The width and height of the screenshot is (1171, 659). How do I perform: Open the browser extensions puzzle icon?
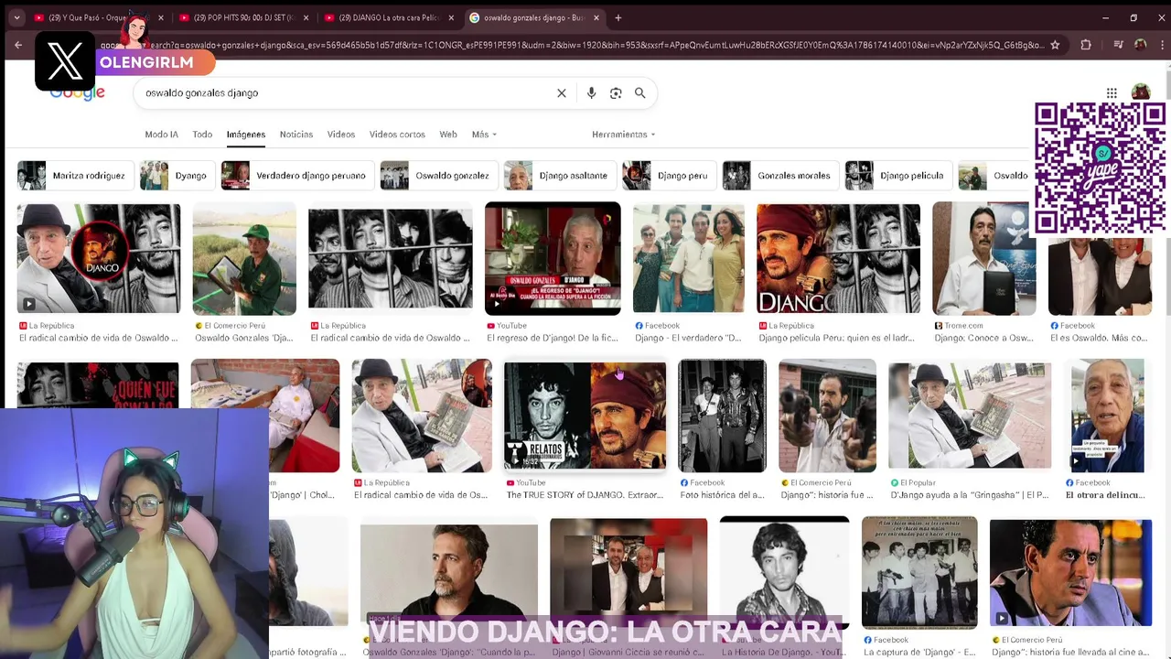(x=1086, y=45)
